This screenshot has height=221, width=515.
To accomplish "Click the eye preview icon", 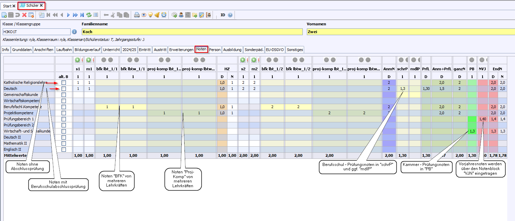I will coord(144,15).
